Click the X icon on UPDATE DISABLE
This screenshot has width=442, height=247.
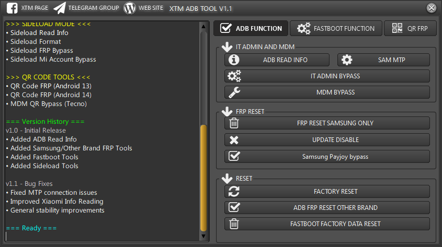click(234, 140)
